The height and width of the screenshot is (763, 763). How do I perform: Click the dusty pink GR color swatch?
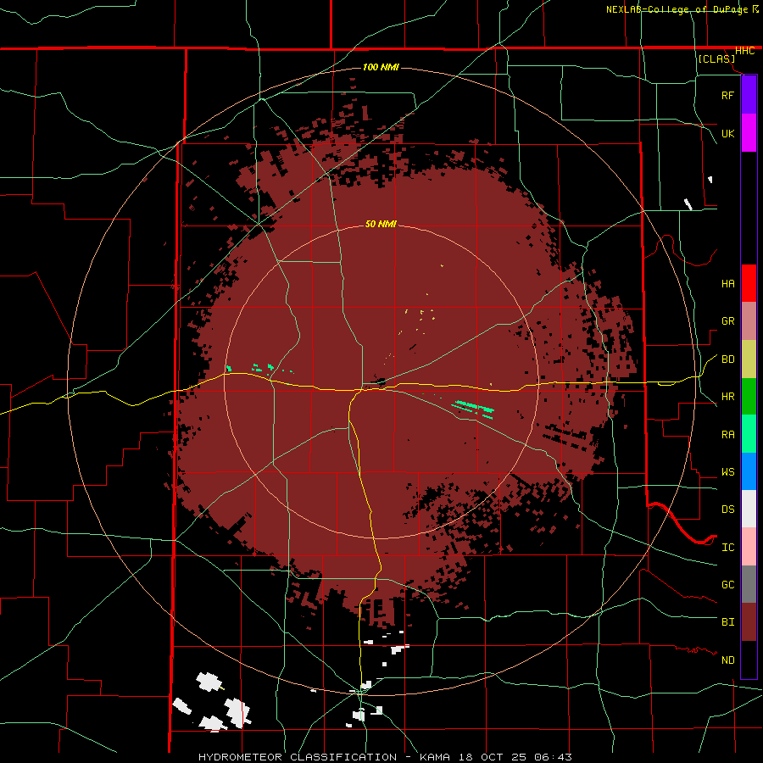pyautogui.click(x=749, y=321)
